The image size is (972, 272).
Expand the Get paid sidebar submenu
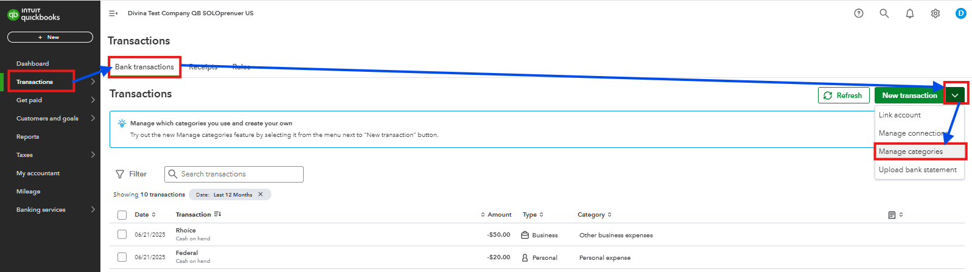[93, 100]
